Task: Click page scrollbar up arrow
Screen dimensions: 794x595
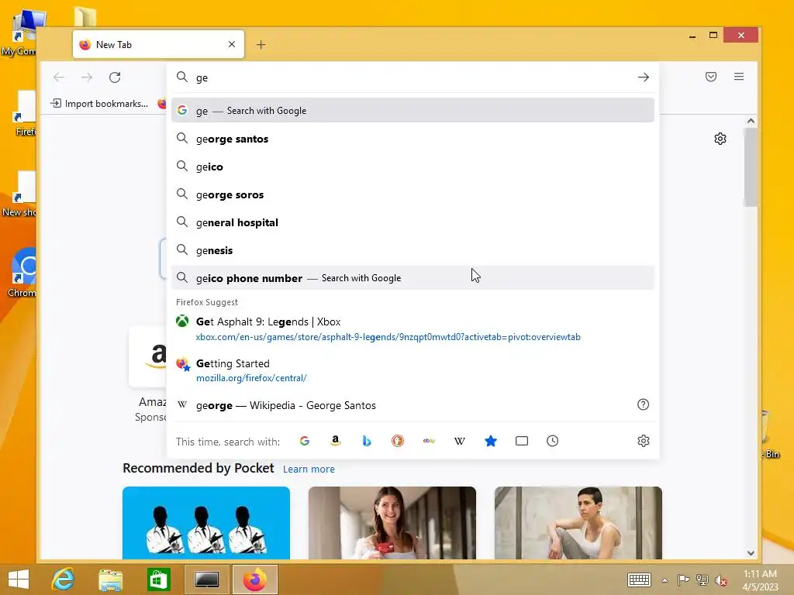Action: 751,121
